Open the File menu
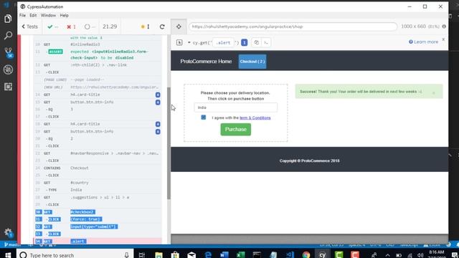This screenshot has width=459, height=258. [22, 15]
